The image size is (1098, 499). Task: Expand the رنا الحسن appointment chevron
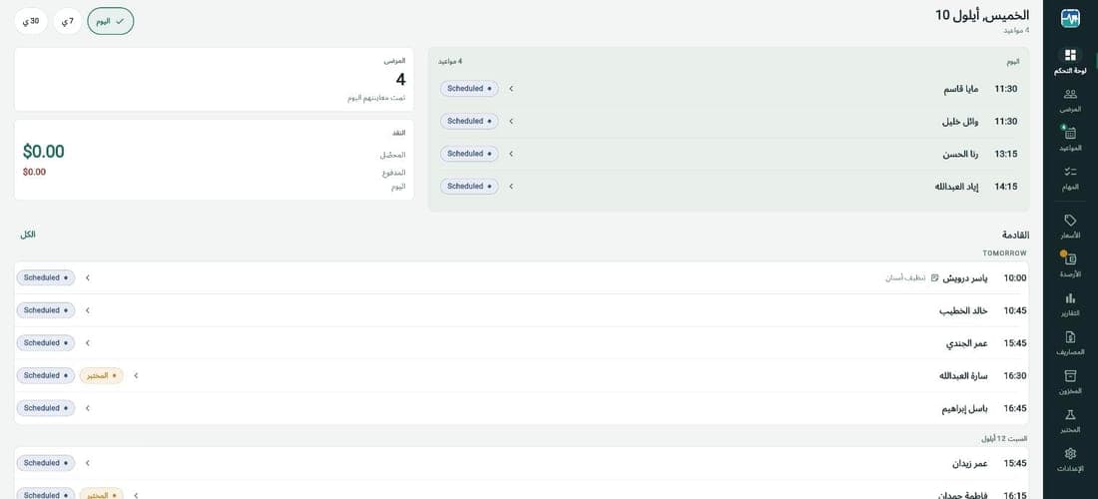[x=511, y=154]
